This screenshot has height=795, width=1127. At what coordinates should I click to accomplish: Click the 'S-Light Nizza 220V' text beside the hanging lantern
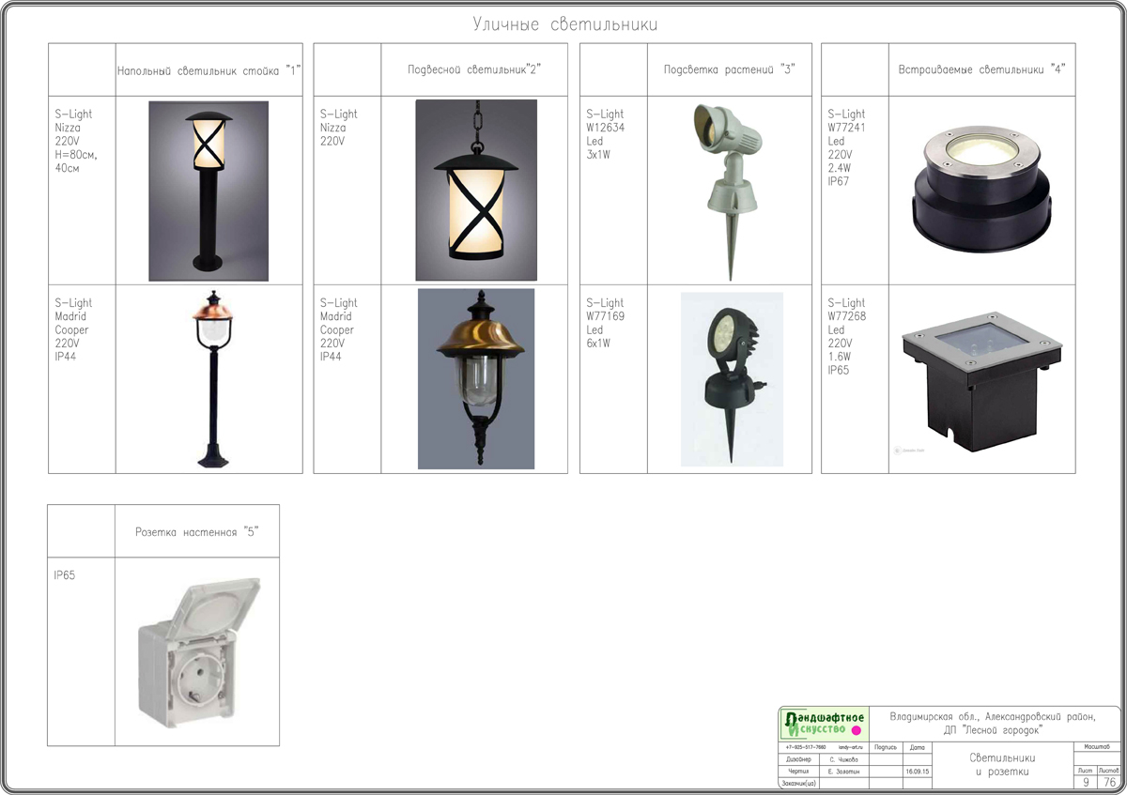339,128
